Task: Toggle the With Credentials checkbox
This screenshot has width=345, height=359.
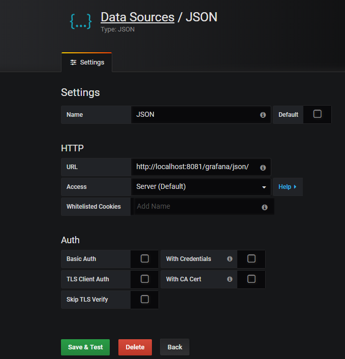Action: [252, 258]
